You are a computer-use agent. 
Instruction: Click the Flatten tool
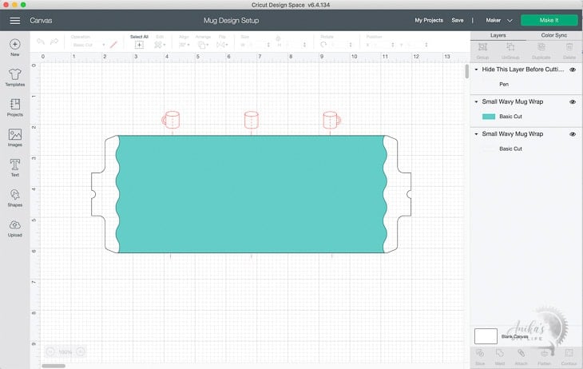[x=545, y=353]
